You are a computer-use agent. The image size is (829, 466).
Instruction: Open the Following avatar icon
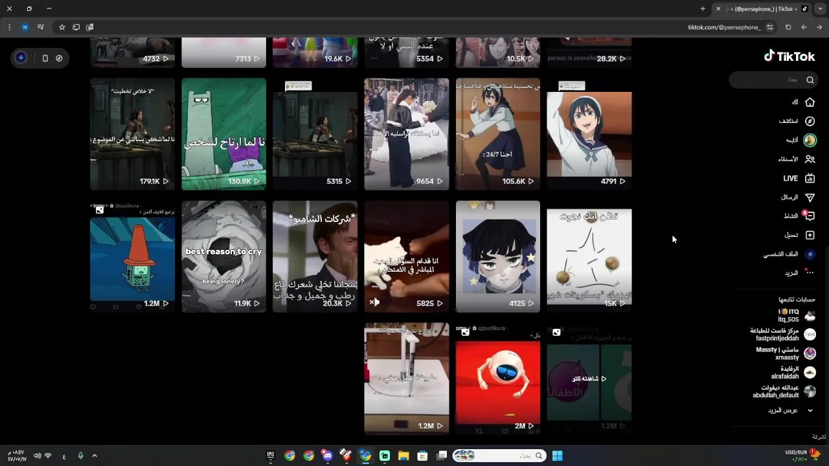(810, 140)
